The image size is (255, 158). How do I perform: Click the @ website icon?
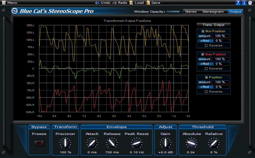click(x=250, y=3)
